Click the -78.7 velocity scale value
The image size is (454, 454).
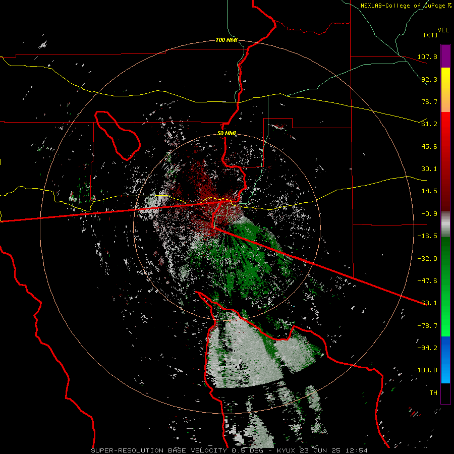point(427,326)
